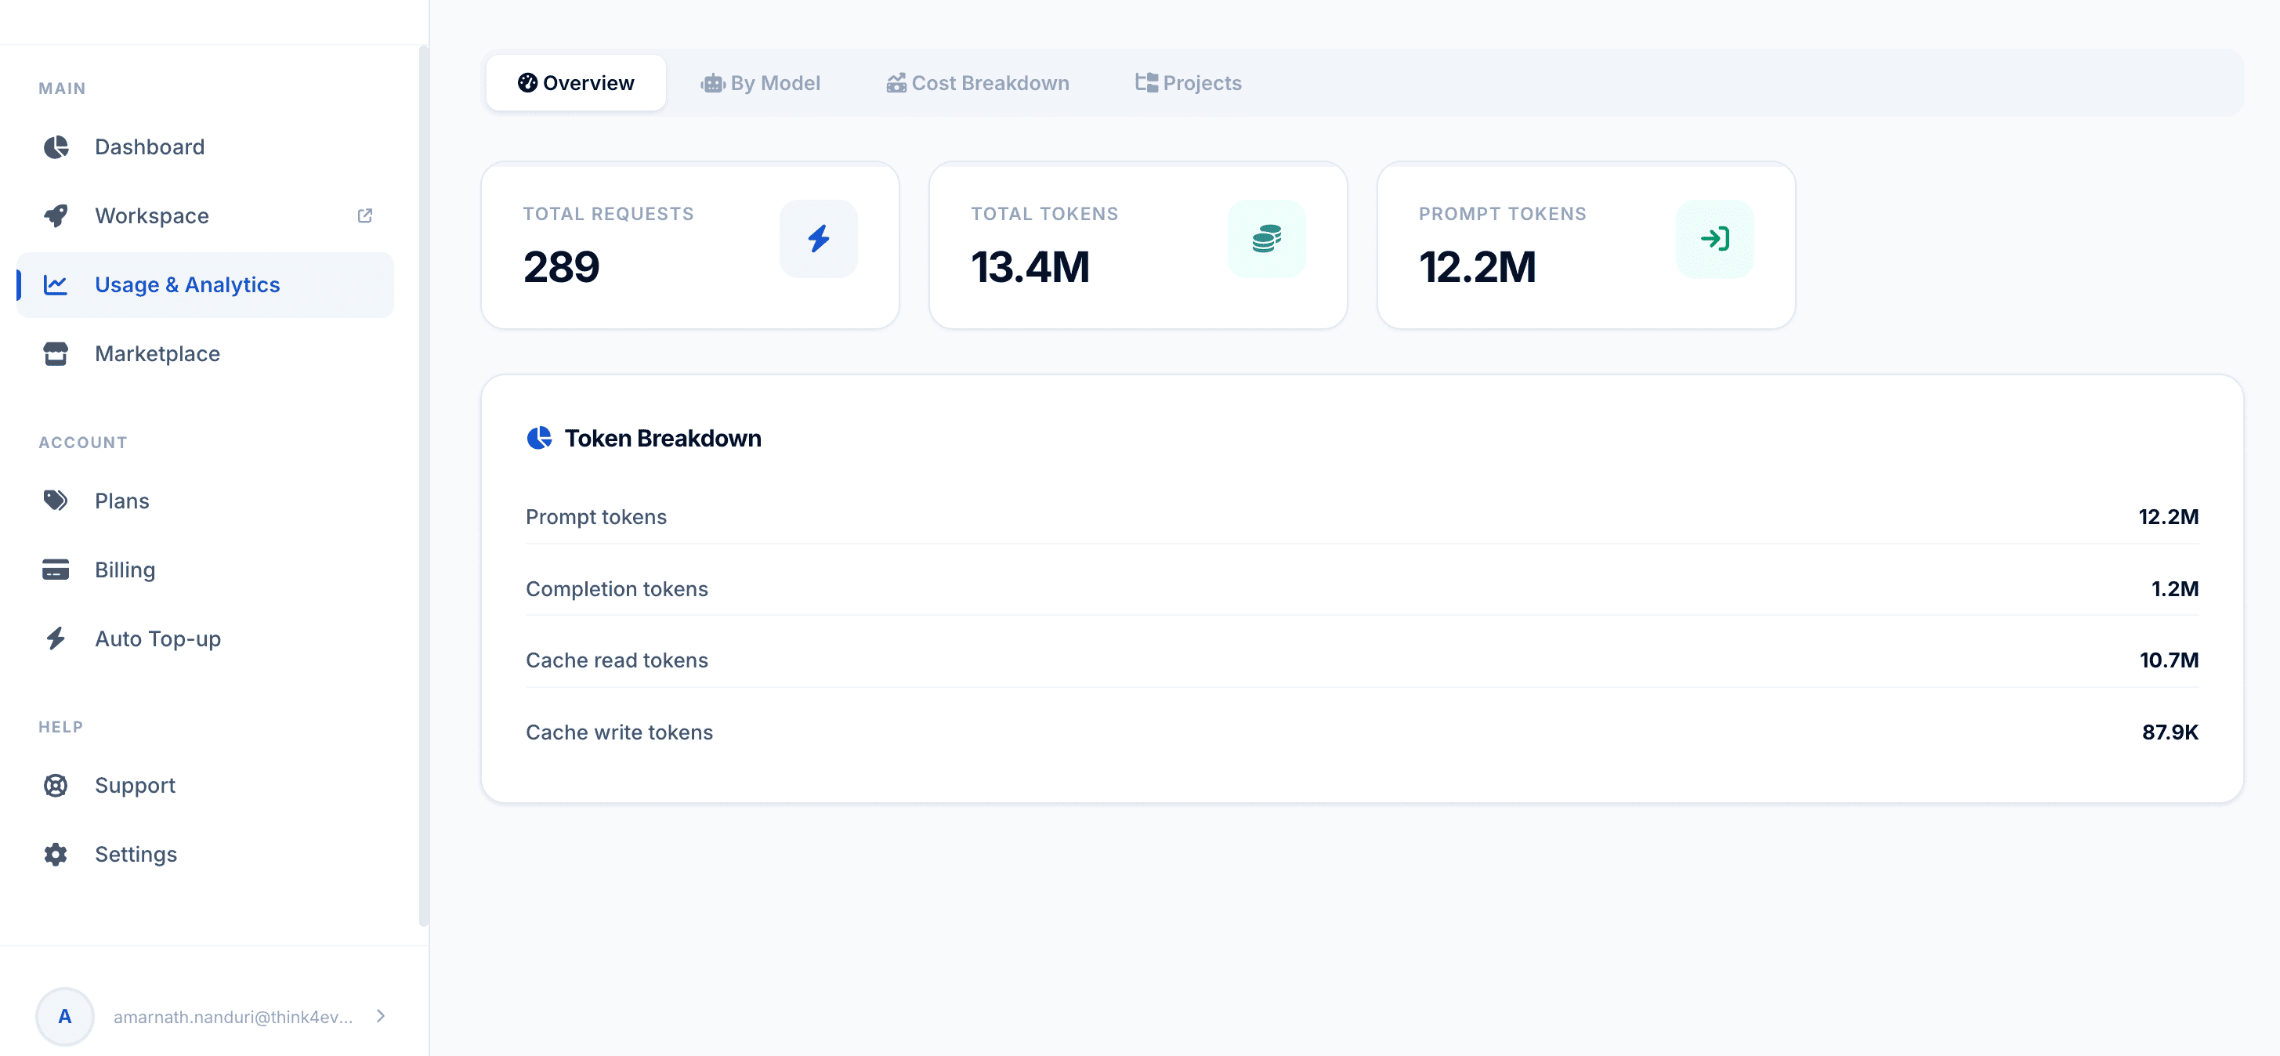Click the Auto Top-up bolt icon

point(56,639)
